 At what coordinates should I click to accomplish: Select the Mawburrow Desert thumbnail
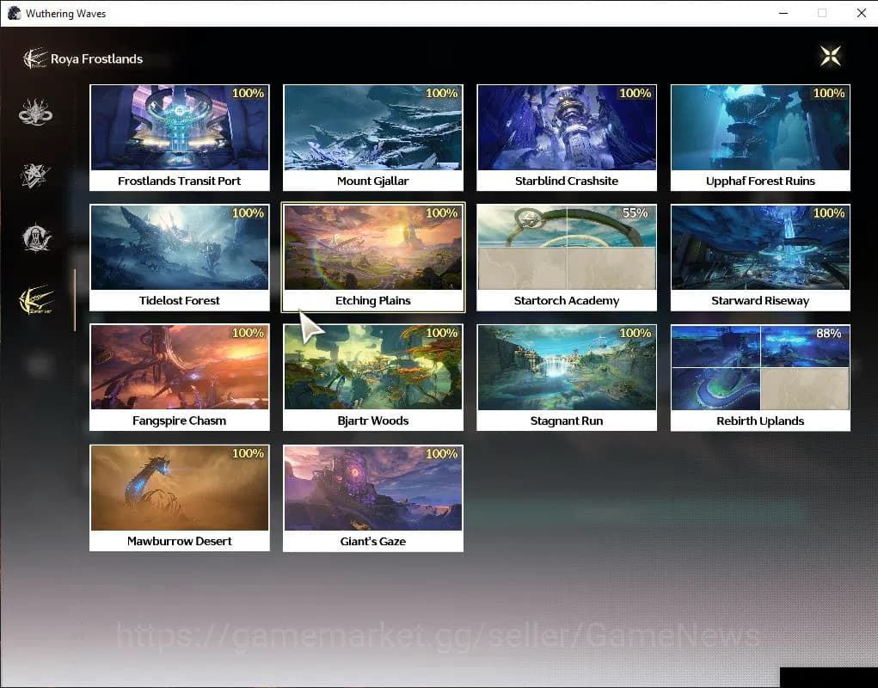click(x=179, y=489)
